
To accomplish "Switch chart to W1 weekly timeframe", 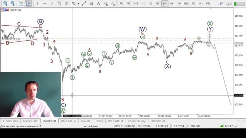I will point(201,3).
